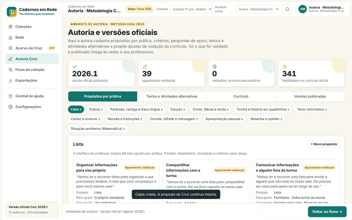352x220 pixels.
Task: Select the Tirinha e história em quadrinhos chip
Action: pyautogui.click(x=263, y=109)
